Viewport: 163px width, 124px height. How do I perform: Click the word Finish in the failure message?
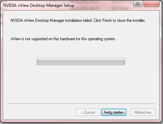tap(107, 20)
